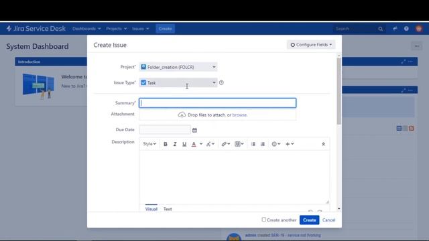Cancel the Create Issue dialog
The image size is (429, 241).
(x=328, y=220)
